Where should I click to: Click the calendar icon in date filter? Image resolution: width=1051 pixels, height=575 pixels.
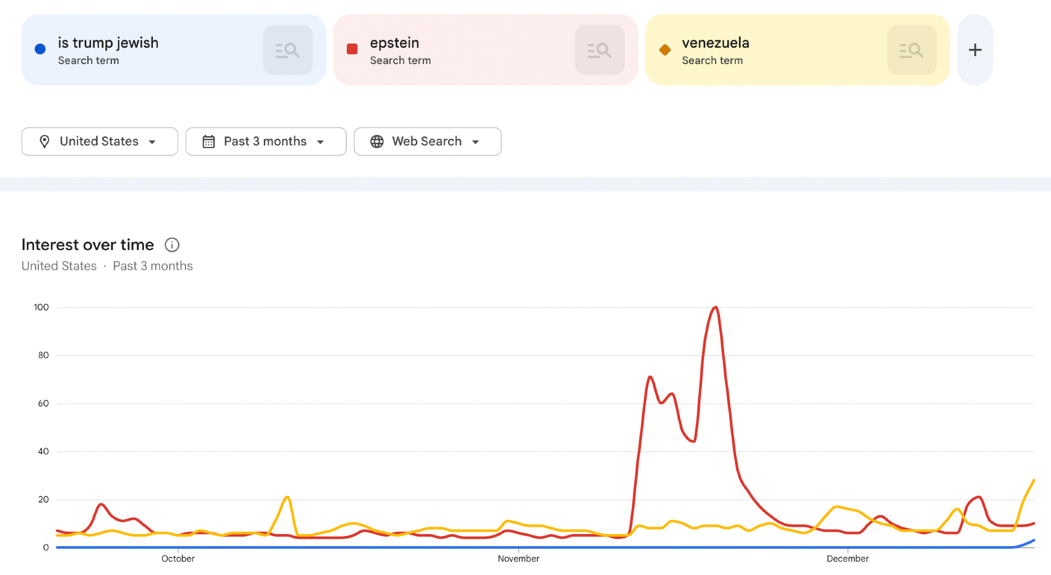(x=209, y=141)
